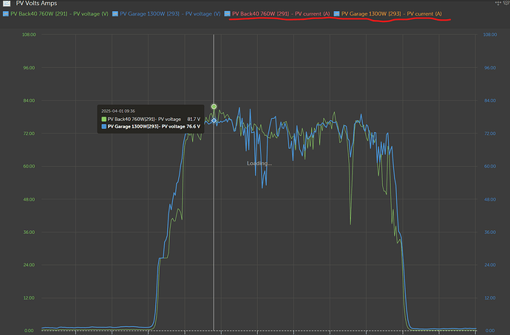Screen dimensions: 510x335
Task: Click blue axis label 36.00
Action: click(490, 232)
